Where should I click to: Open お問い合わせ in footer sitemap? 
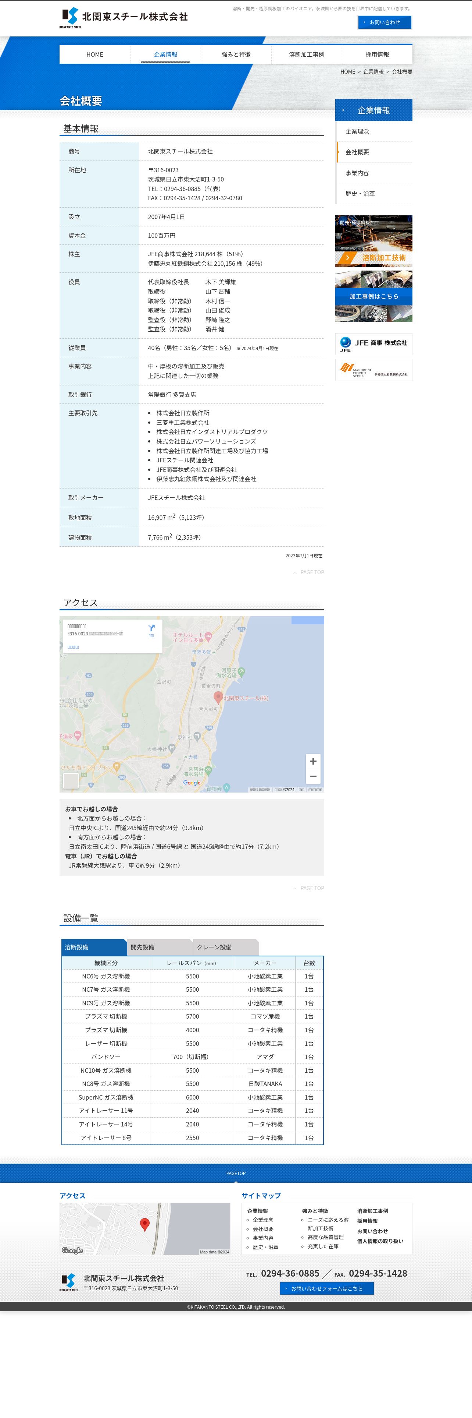click(372, 1231)
